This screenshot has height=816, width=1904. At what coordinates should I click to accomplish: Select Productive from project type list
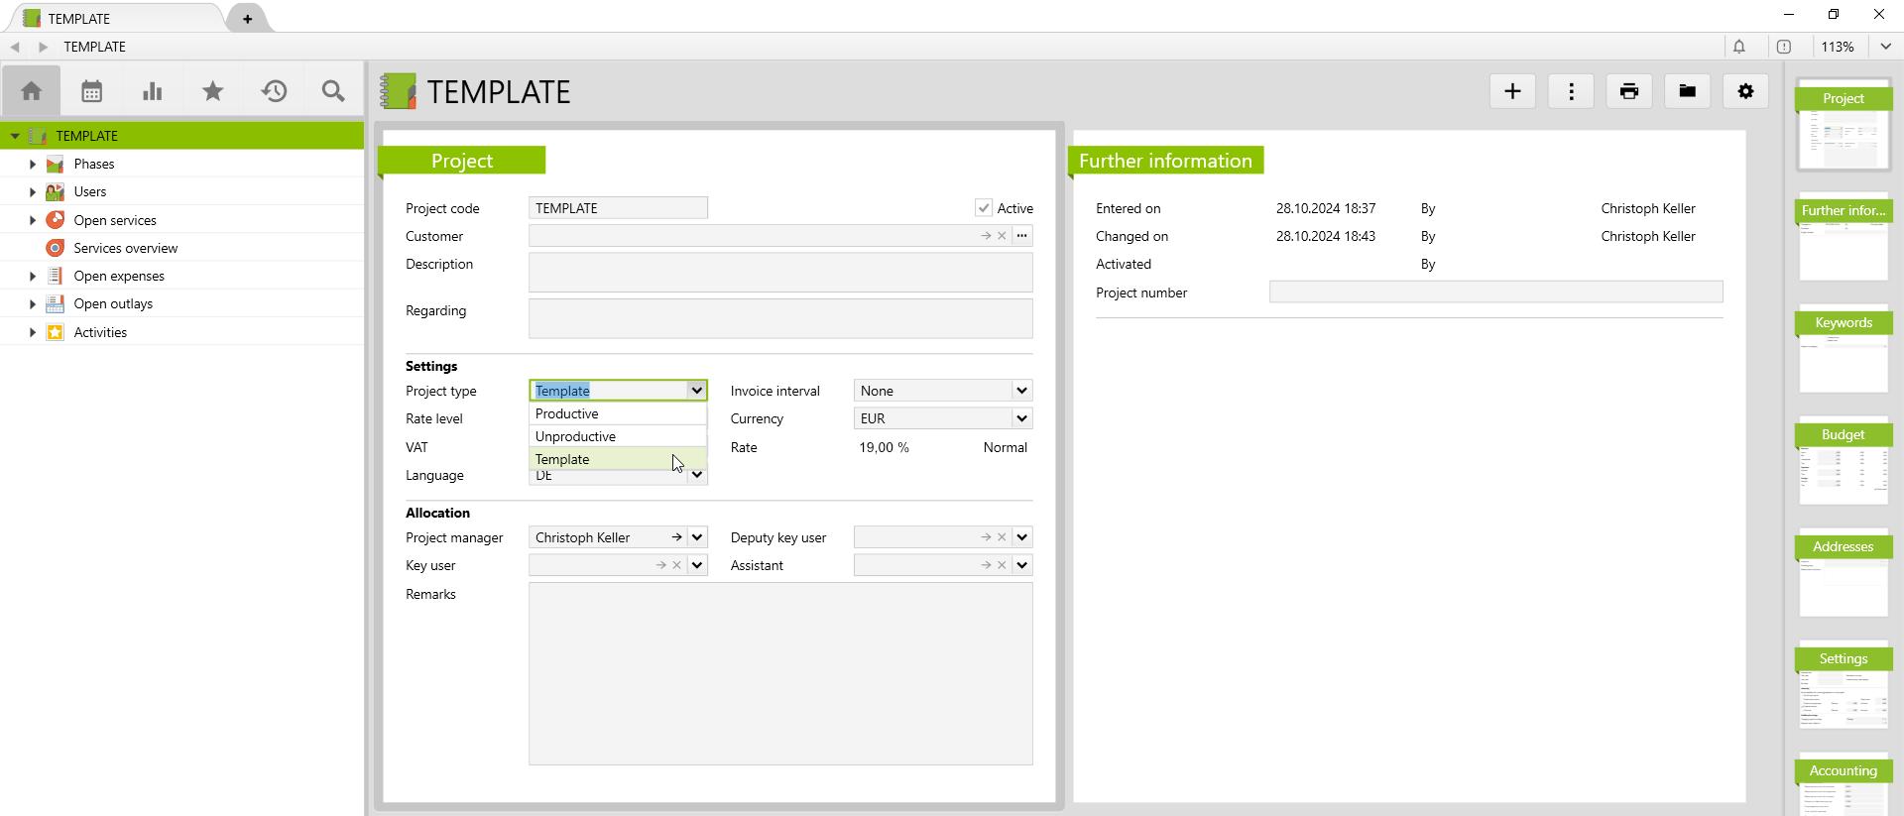pos(567,413)
